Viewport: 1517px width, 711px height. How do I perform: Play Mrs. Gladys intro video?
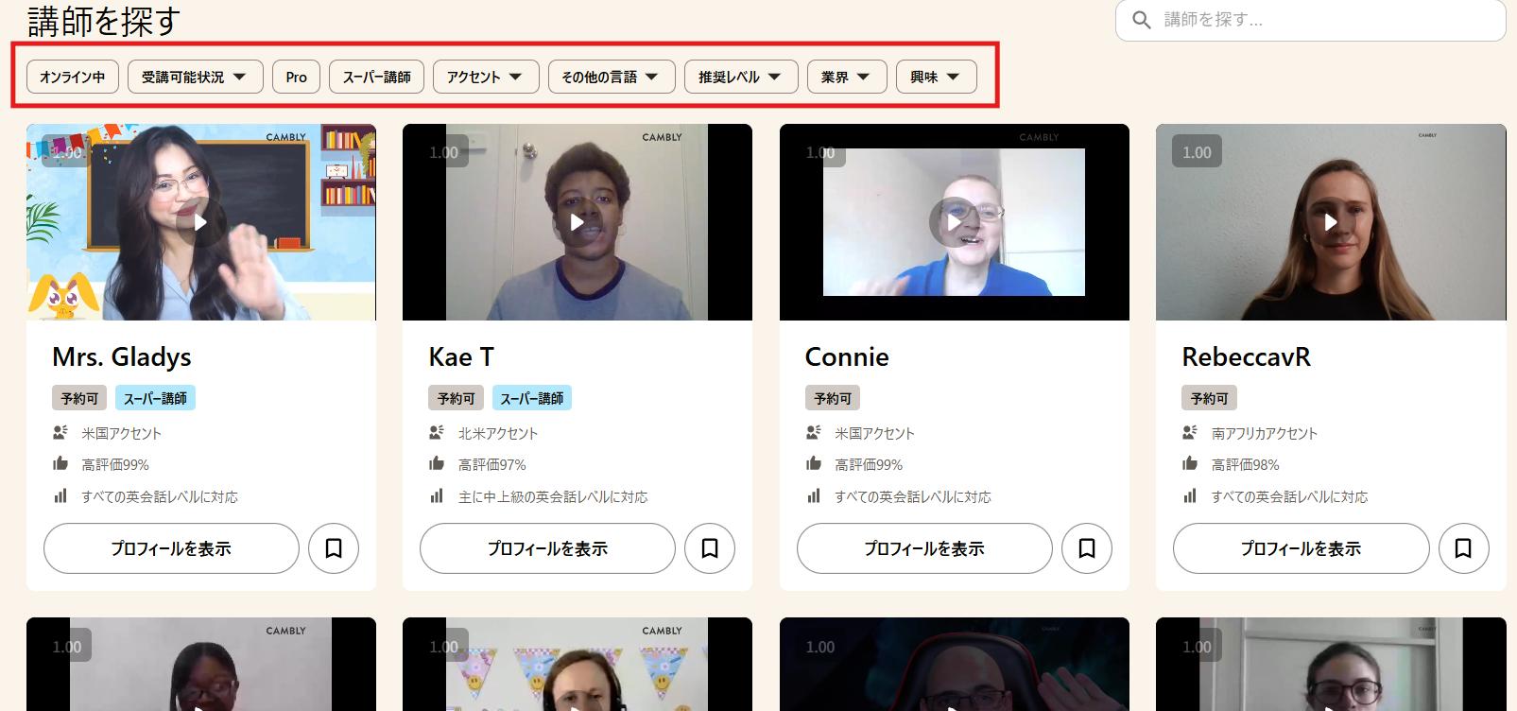[200, 223]
